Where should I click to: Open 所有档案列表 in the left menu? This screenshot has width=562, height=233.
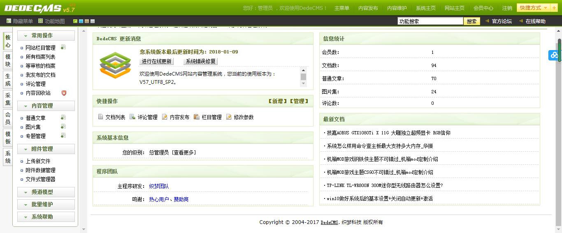pos(40,57)
